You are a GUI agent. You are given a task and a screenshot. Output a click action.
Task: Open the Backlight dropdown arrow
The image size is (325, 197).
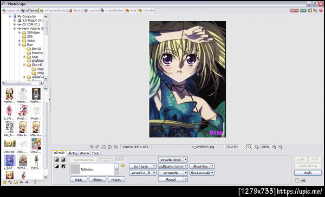pyautogui.click(x=212, y=173)
